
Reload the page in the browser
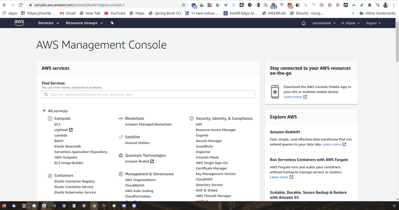(x=20, y=5)
